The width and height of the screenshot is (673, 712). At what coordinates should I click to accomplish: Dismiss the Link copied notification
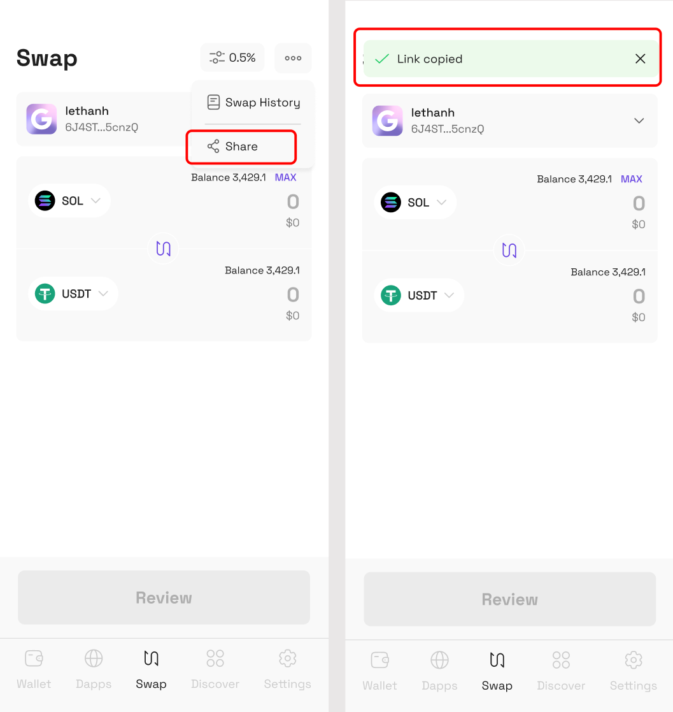point(640,59)
